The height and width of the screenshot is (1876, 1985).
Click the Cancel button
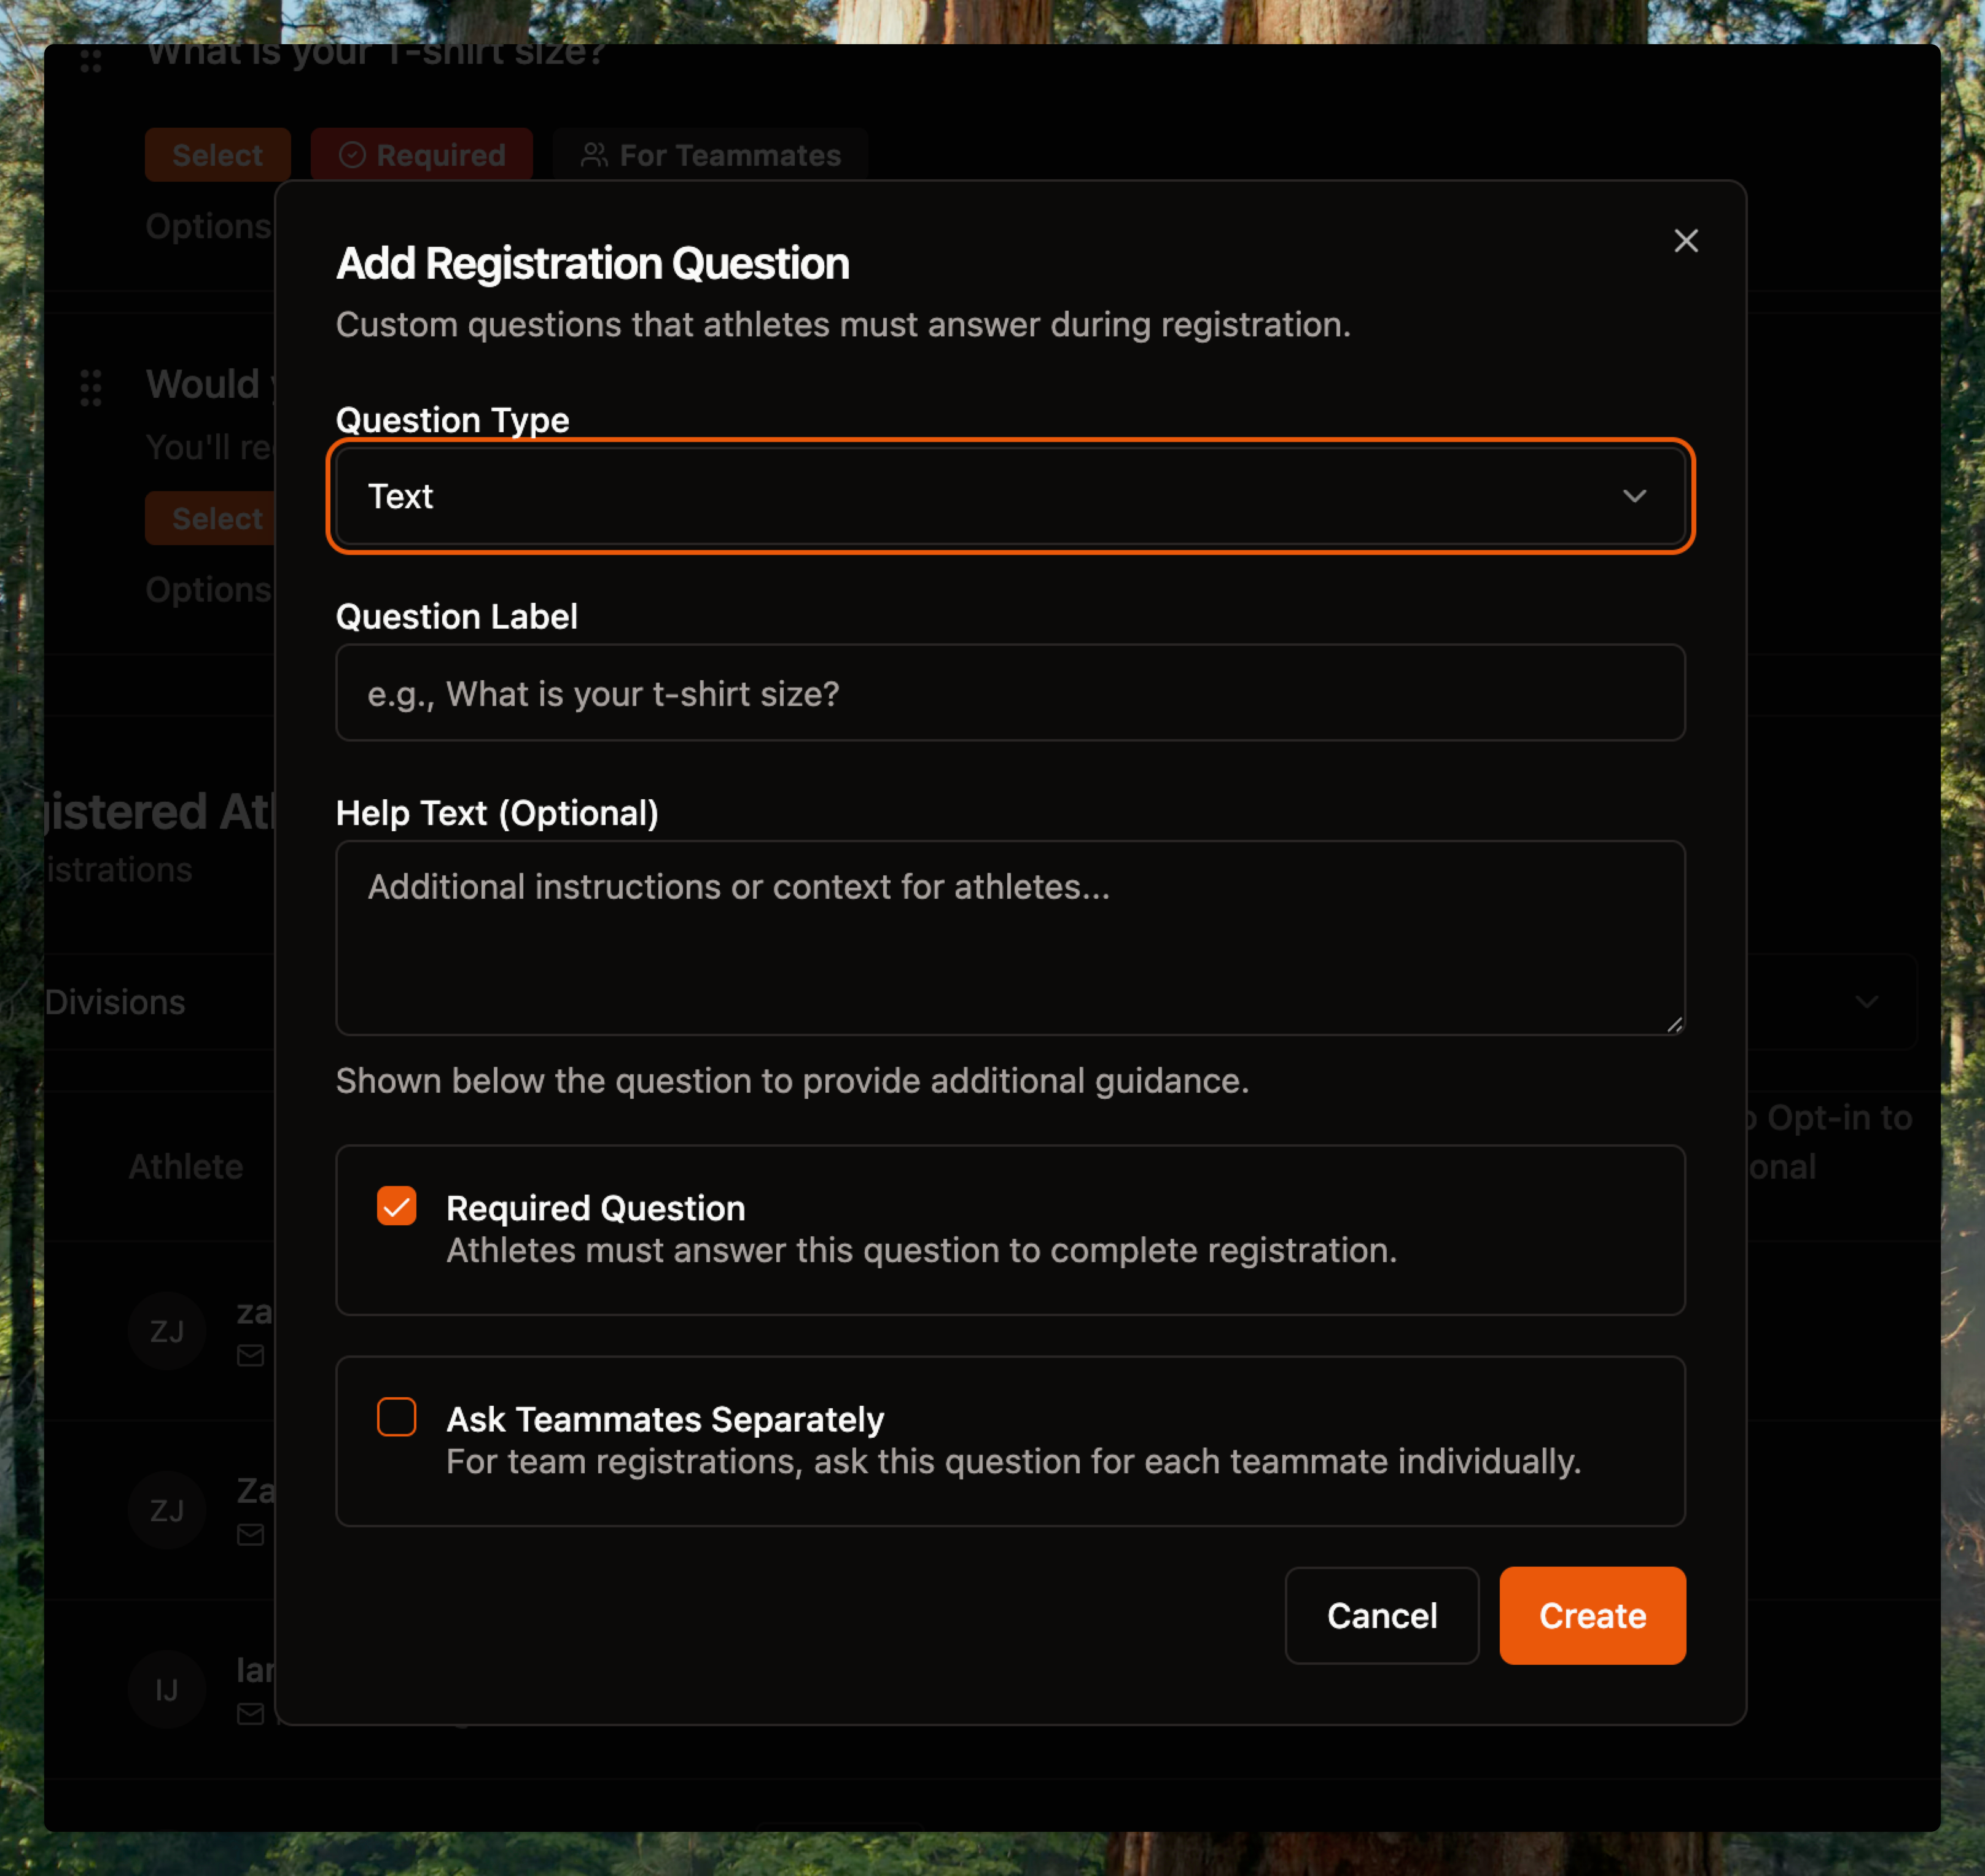(x=1382, y=1616)
